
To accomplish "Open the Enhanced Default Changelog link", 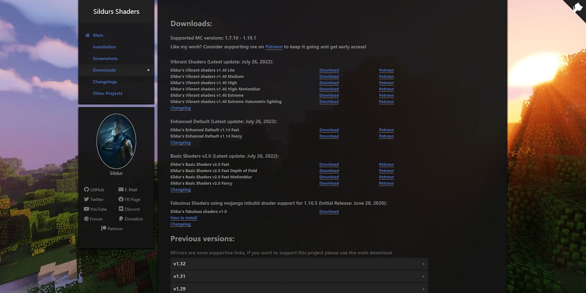I will coord(180,143).
